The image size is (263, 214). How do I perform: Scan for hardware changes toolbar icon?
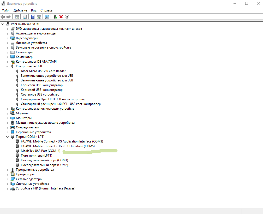(47, 17)
